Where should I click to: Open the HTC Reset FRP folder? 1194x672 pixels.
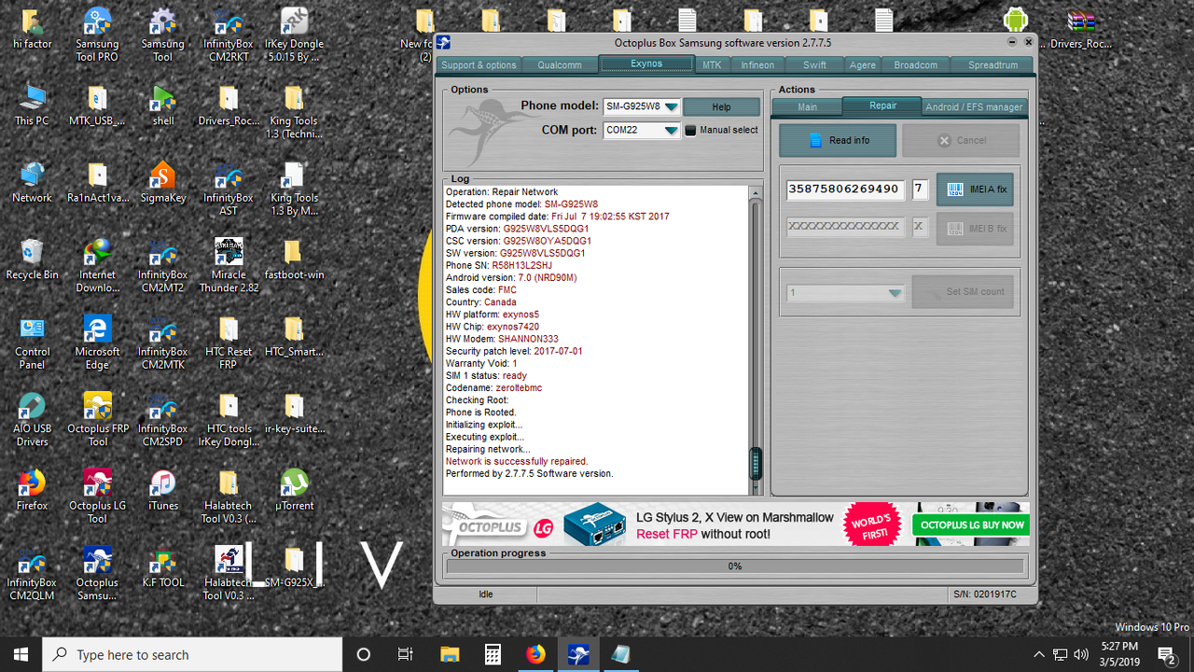pyautogui.click(x=229, y=343)
